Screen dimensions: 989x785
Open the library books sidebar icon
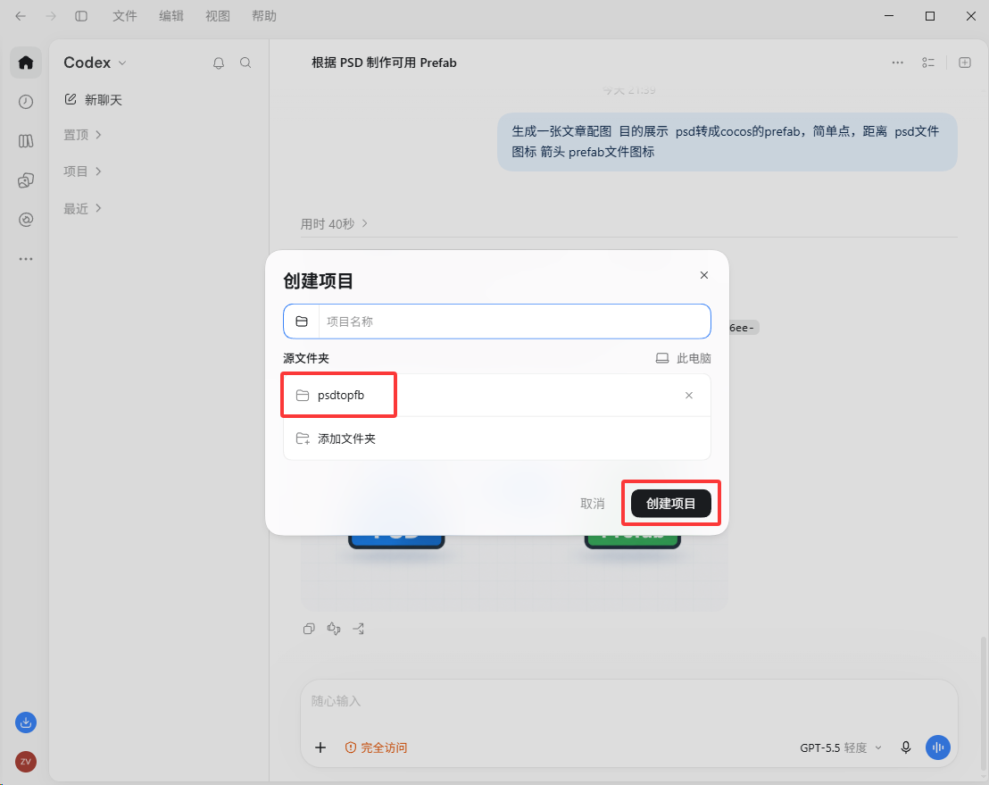coord(26,141)
